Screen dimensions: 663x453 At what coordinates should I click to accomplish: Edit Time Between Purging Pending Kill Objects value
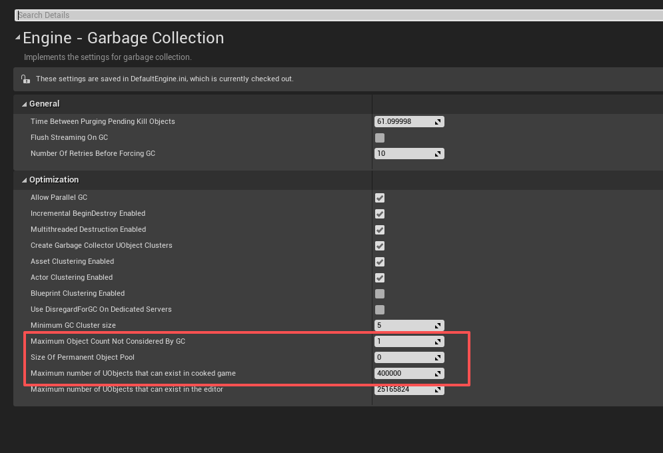(x=409, y=122)
